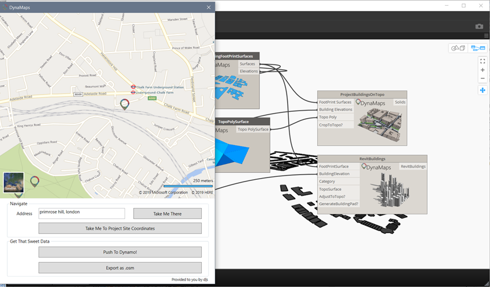The image size is (490, 287).
Task: Click the Take Me There button
Action: [x=168, y=214]
